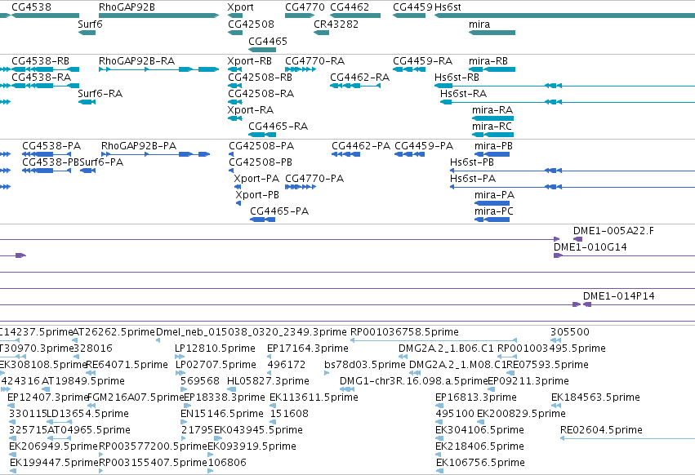Click transcript mira-RC
Image resolution: width=695 pixels, height=475 pixels.
[493, 135]
